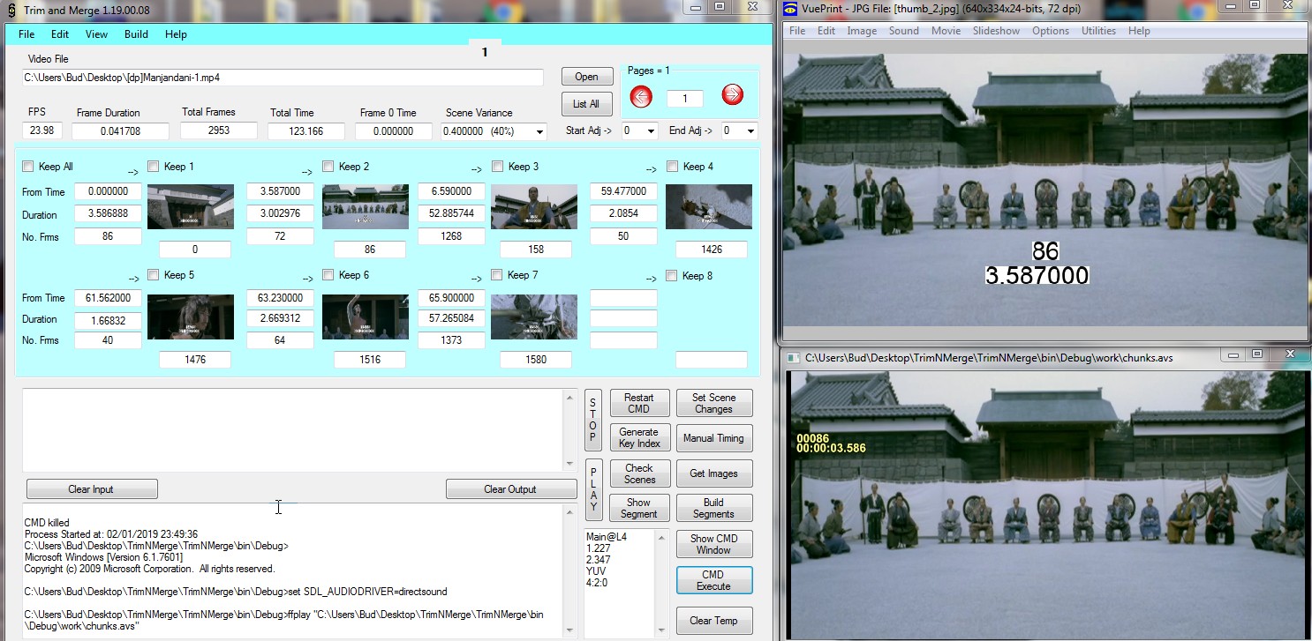Click the Get Images button
The width and height of the screenshot is (1312, 641).
(713, 473)
